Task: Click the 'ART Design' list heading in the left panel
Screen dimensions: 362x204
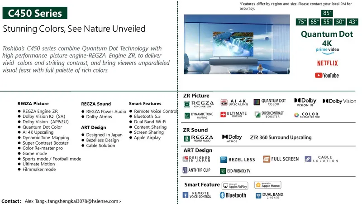Action: pyautogui.click(x=94, y=127)
